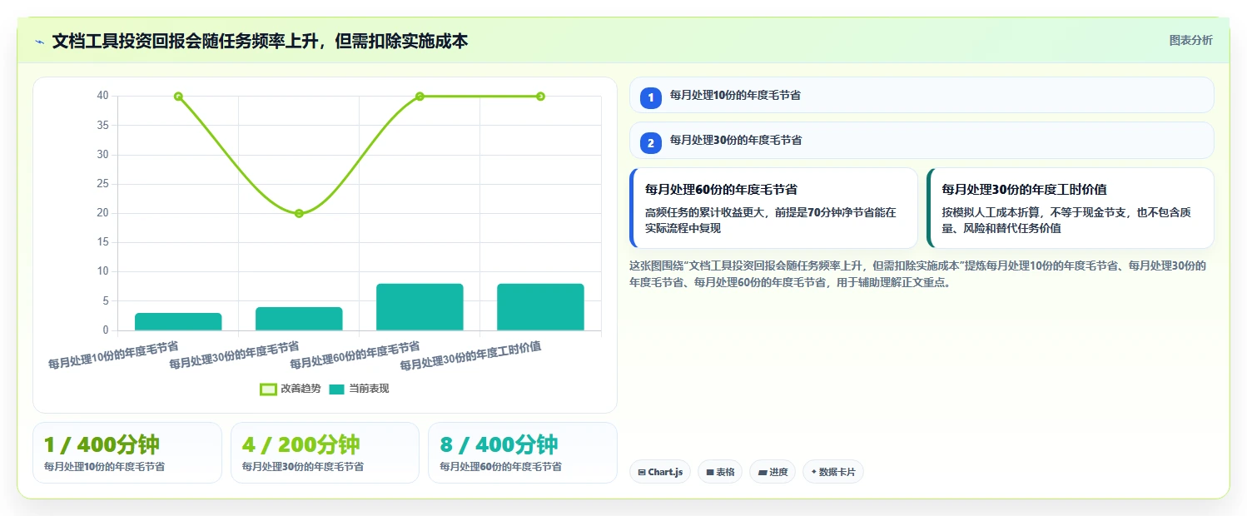Click the teal bar for 每月处理30份的年度毛节省
Image resolution: width=1247 pixels, height=516 pixels.
(x=299, y=319)
